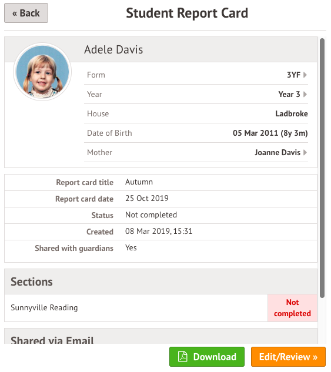
Task: Open Edit/Review for this report card
Action: (x=288, y=357)
